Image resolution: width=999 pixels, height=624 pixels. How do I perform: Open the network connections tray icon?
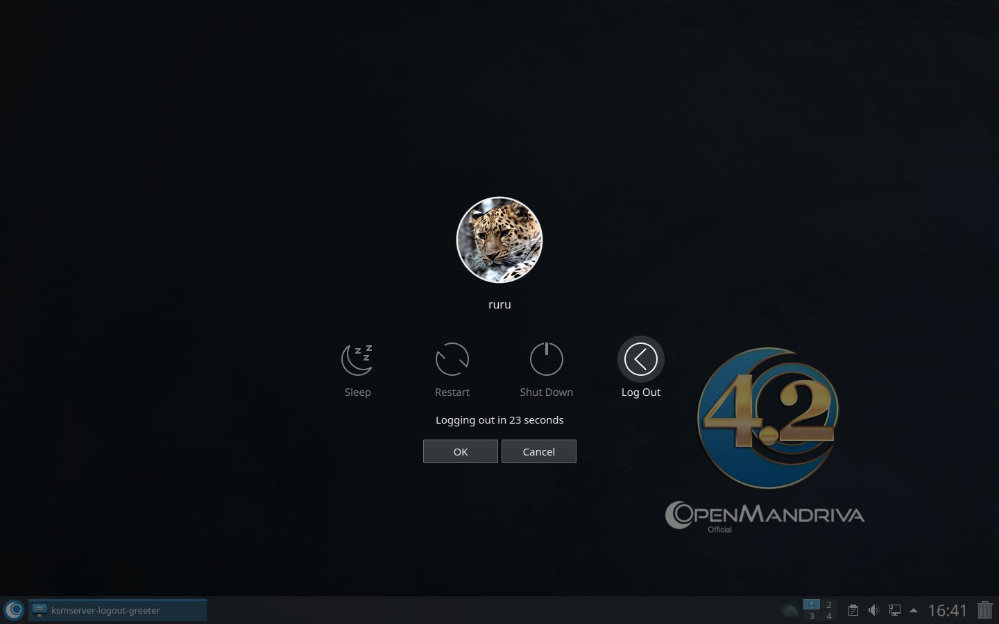895,610
